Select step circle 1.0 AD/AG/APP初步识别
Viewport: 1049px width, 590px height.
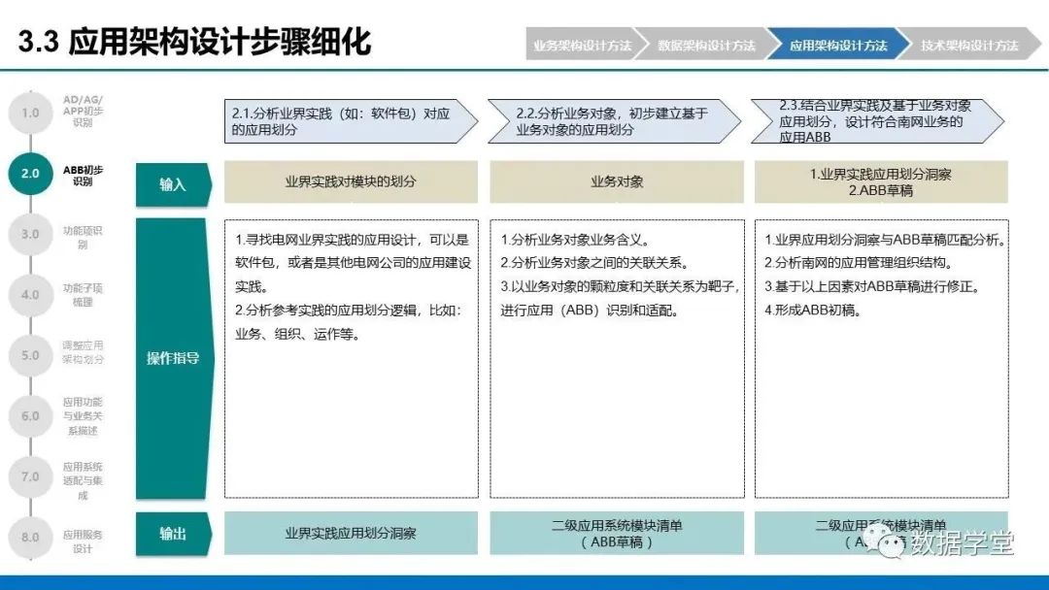[x=30, y=114]
